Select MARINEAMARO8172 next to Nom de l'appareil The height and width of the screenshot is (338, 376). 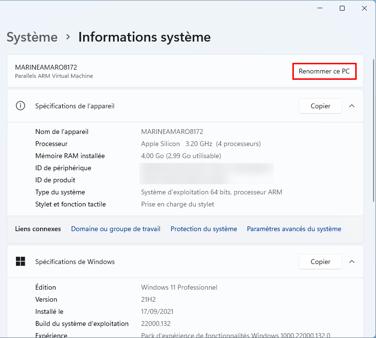pos(172,132)
